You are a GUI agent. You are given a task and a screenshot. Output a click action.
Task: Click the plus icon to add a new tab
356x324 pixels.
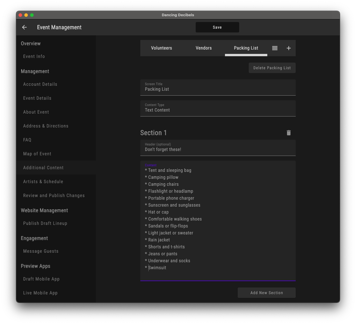(x=288, y=48)
